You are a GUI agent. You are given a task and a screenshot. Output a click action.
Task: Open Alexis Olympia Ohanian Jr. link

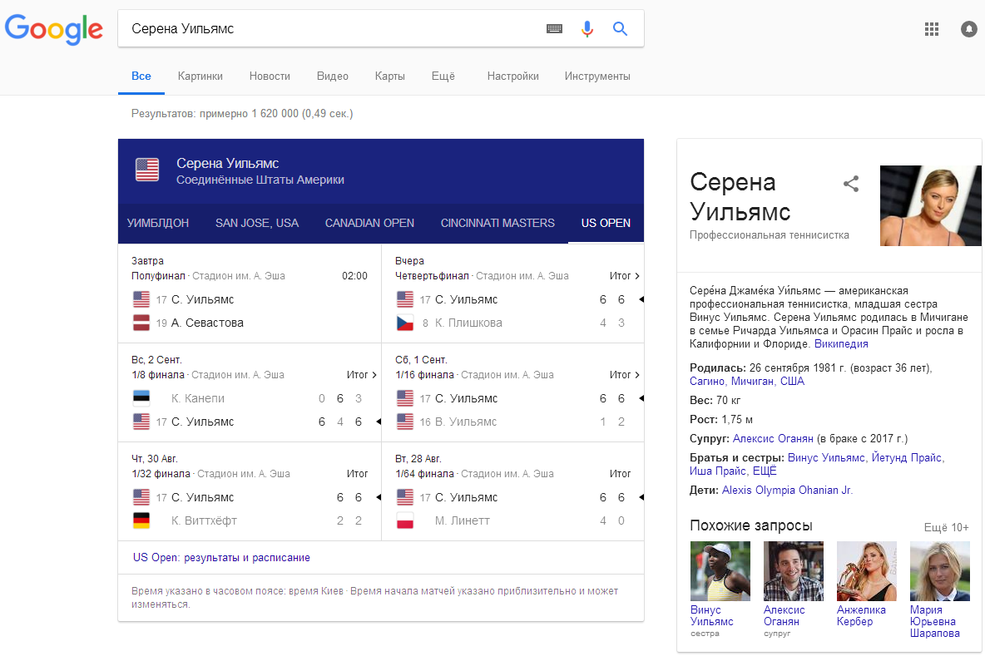(x=787, y=491)
